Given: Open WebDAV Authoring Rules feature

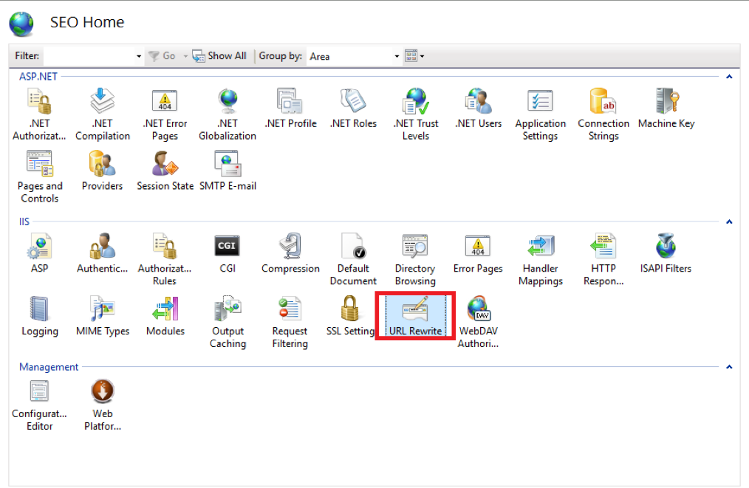Looking at the screenshot, I should 478,322.
